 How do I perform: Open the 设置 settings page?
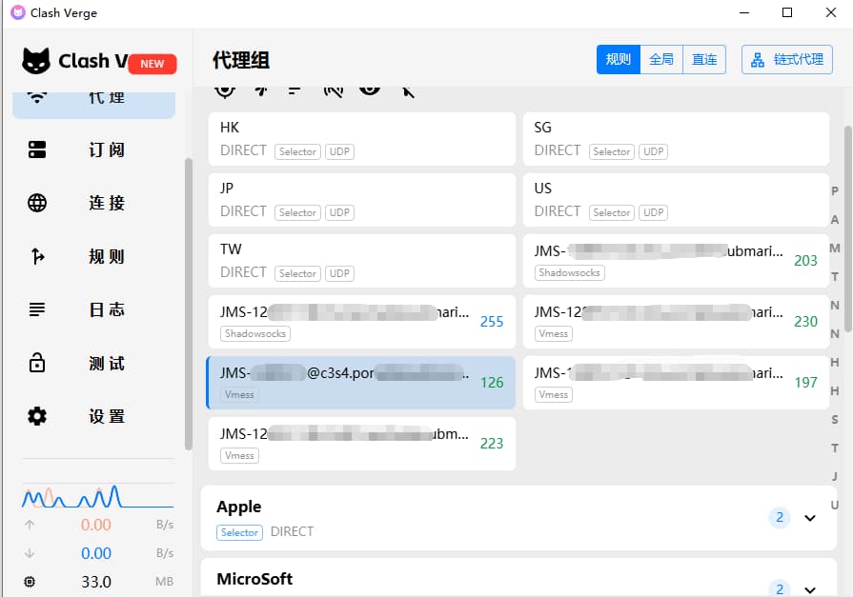pyautogui.click(x=93, y=416)
